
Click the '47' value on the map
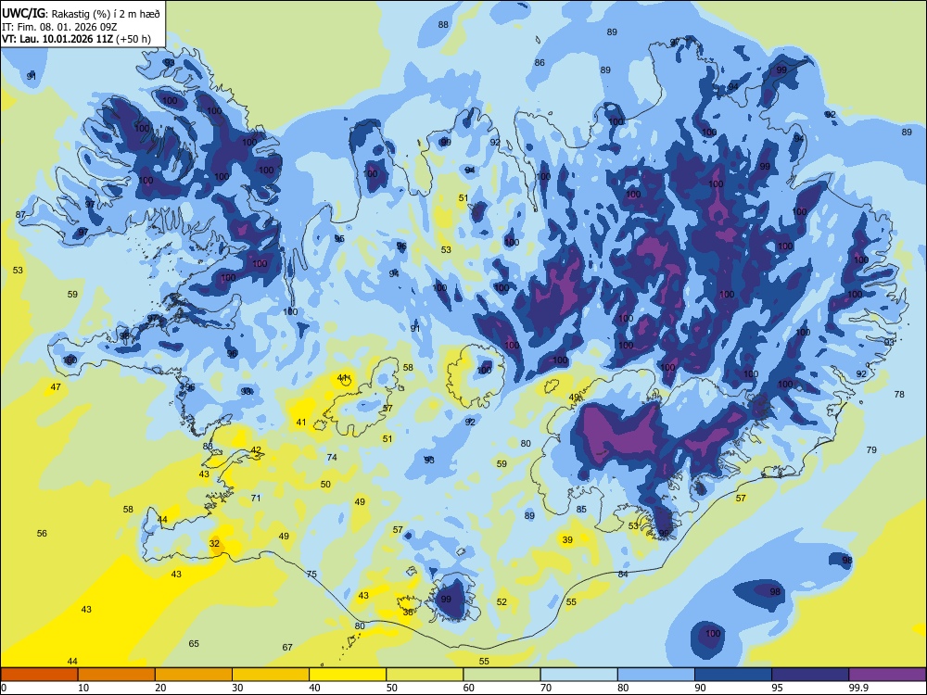point(56,387)
